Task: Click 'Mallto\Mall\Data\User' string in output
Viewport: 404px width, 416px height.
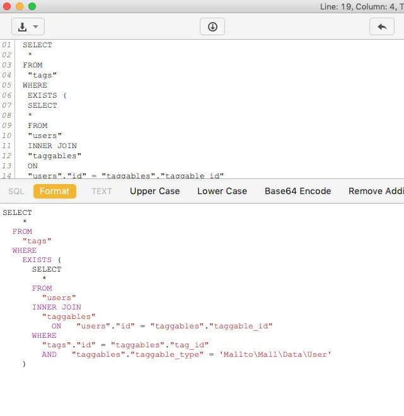Action: pyautogui.click(x=275, y=354)
